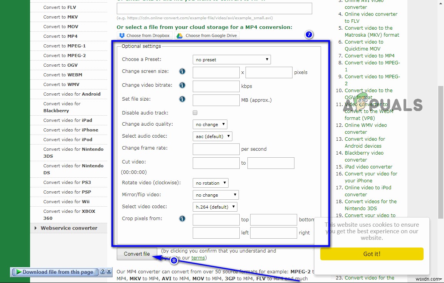This screenshot has width=444, height=283.
Task: Select Convert to MPEG-2 in sidebar
Action: pos(65,56)
